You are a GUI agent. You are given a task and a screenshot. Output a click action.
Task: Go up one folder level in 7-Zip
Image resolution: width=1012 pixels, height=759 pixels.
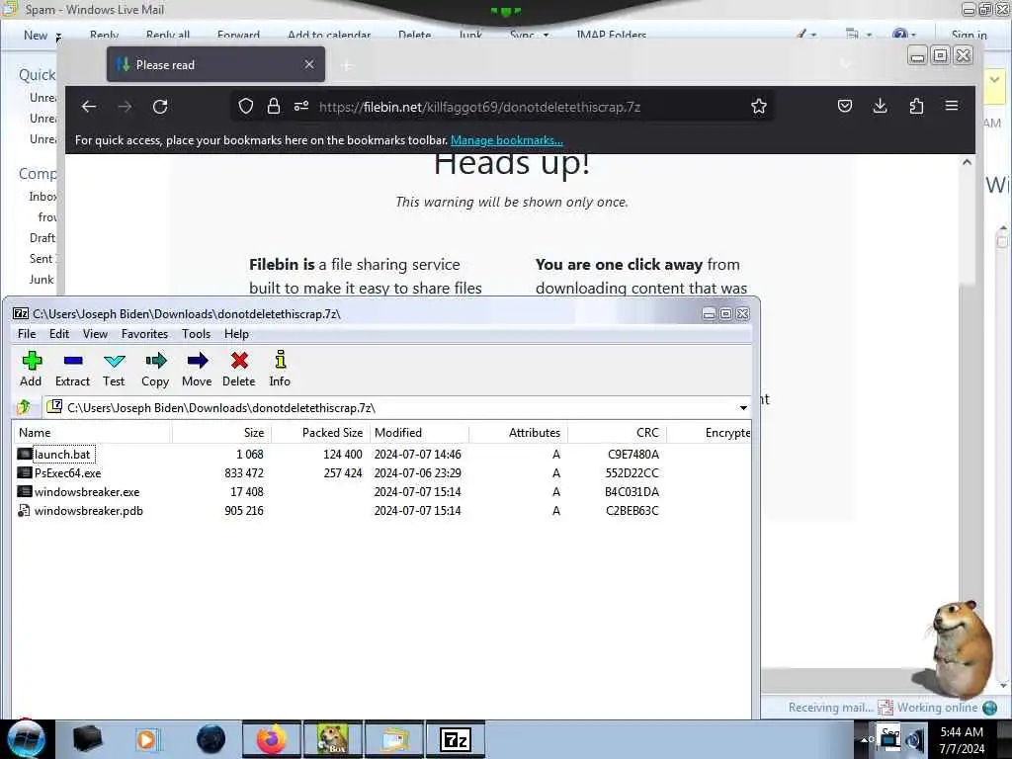tap(25, 407)
